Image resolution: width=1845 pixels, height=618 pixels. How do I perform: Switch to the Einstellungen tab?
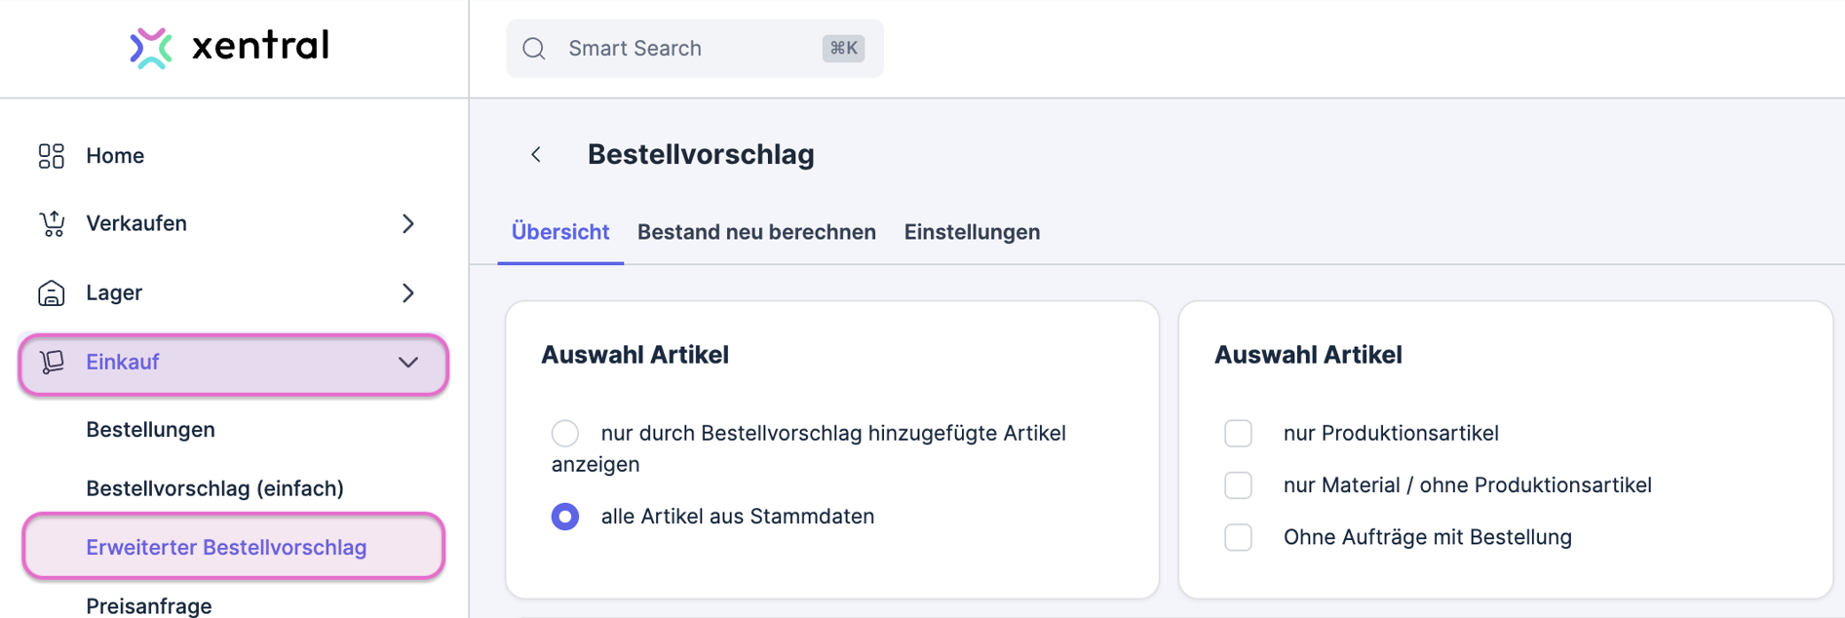point(972,232)
